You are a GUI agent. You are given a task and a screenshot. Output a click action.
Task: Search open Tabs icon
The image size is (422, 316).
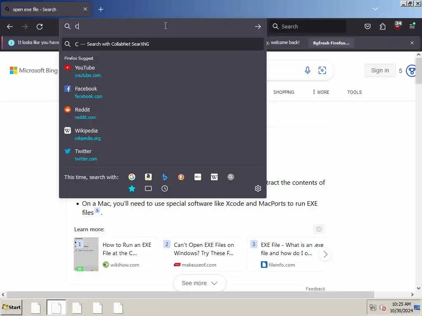point(148,188)
